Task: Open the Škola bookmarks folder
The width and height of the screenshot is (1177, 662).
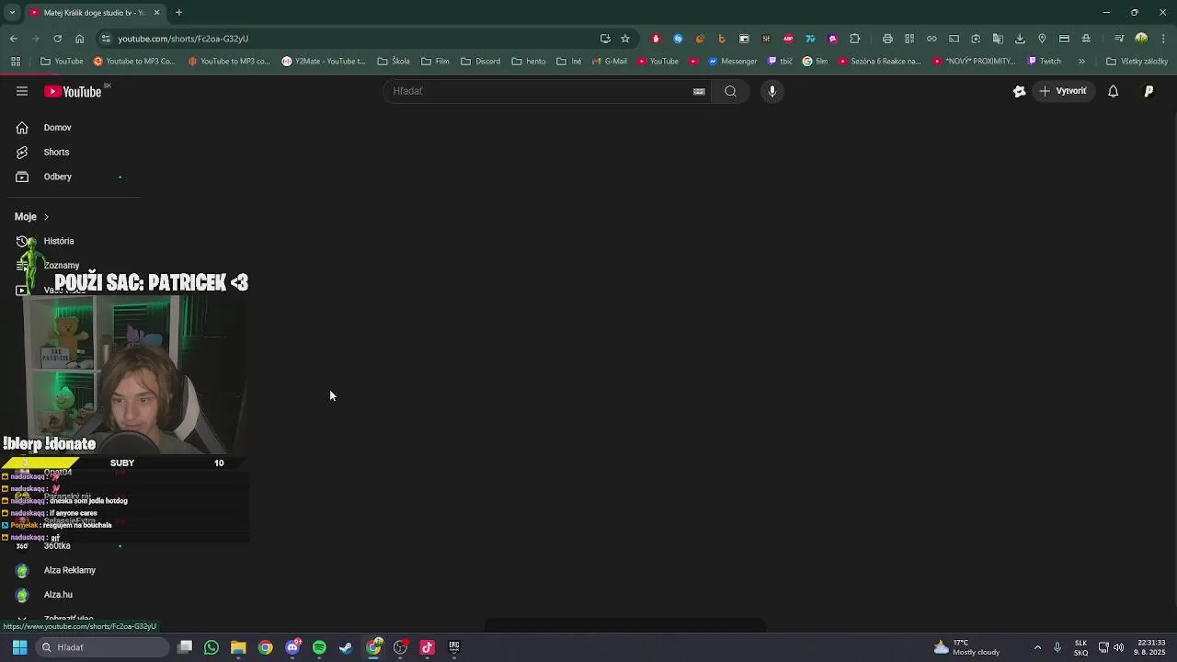Action: click(394, 62)
